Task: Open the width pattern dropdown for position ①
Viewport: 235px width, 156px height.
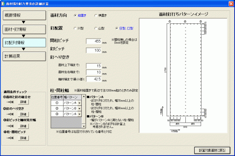Action: click(x=80, y=103)
